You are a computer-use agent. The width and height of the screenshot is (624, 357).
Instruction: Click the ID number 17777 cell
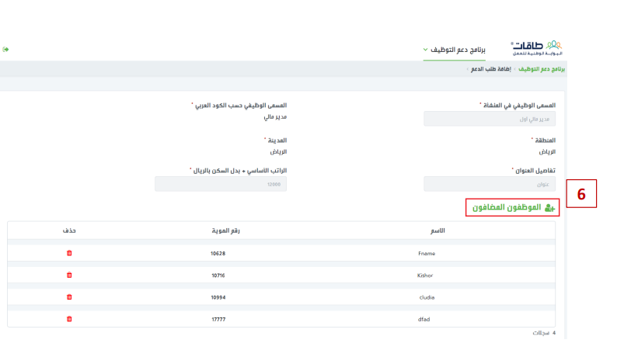pos(218,319)
